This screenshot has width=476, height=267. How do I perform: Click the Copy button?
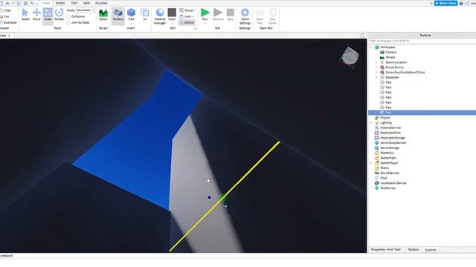[5, 10]
